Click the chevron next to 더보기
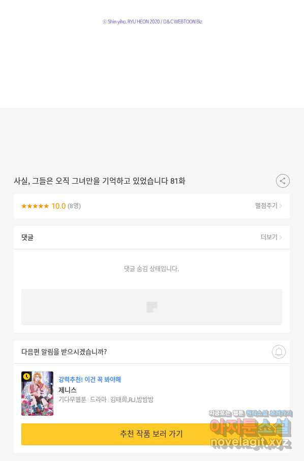This screenshot has height=461, width=304. (281, 237)
